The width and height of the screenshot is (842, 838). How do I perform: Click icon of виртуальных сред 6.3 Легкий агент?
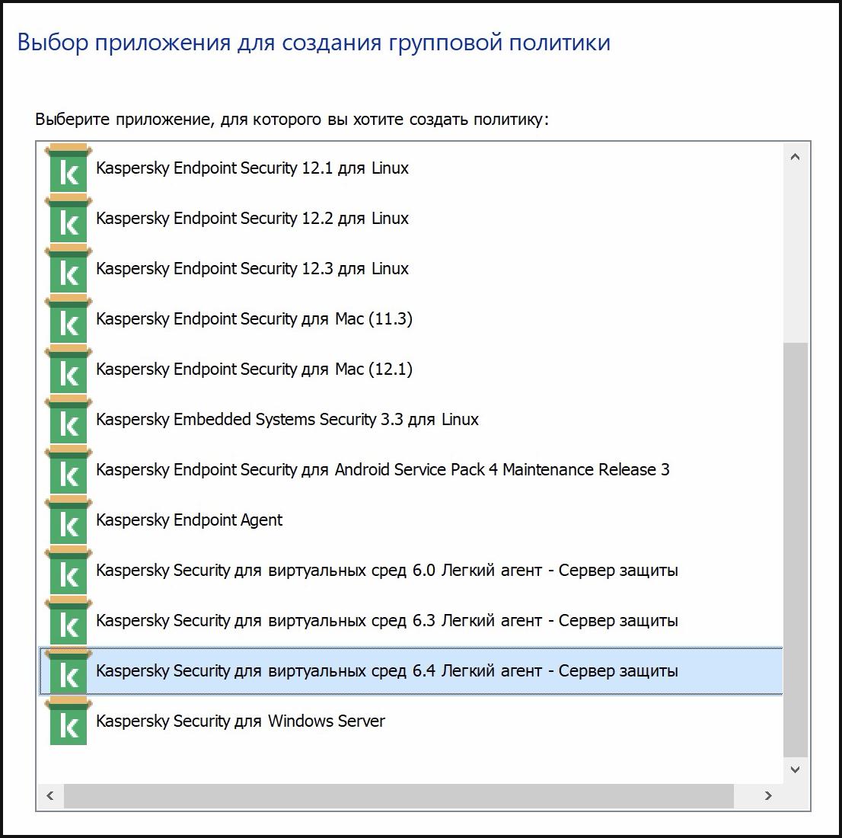[x=69, y=620]
